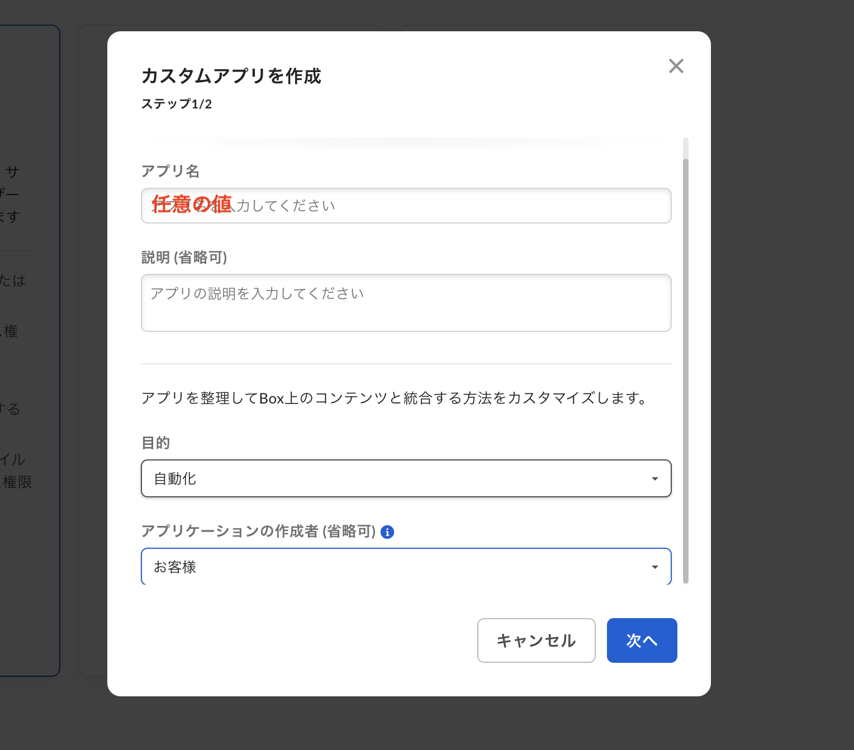Click the お客様 value in the creator box
Image resolution: width=854 pixels, height=750 pixels.
[175, 567]
